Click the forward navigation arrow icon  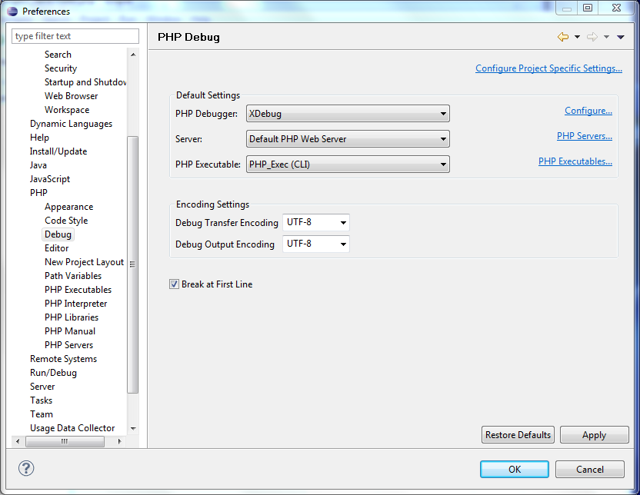click(592, 37)
